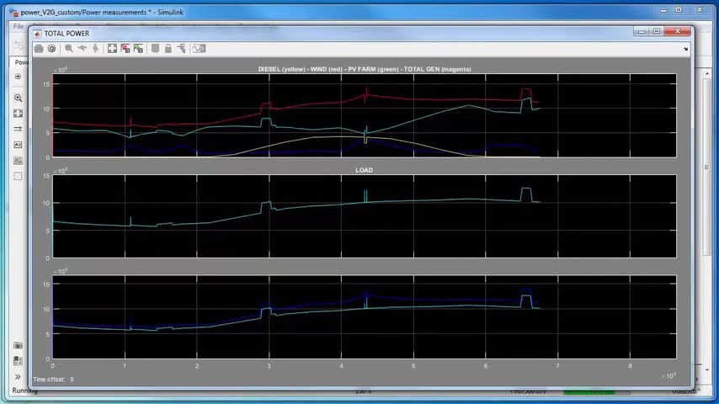Open the scope Parameters gear icon
Screen dimensions: 719x404
(x=51, y=48)
